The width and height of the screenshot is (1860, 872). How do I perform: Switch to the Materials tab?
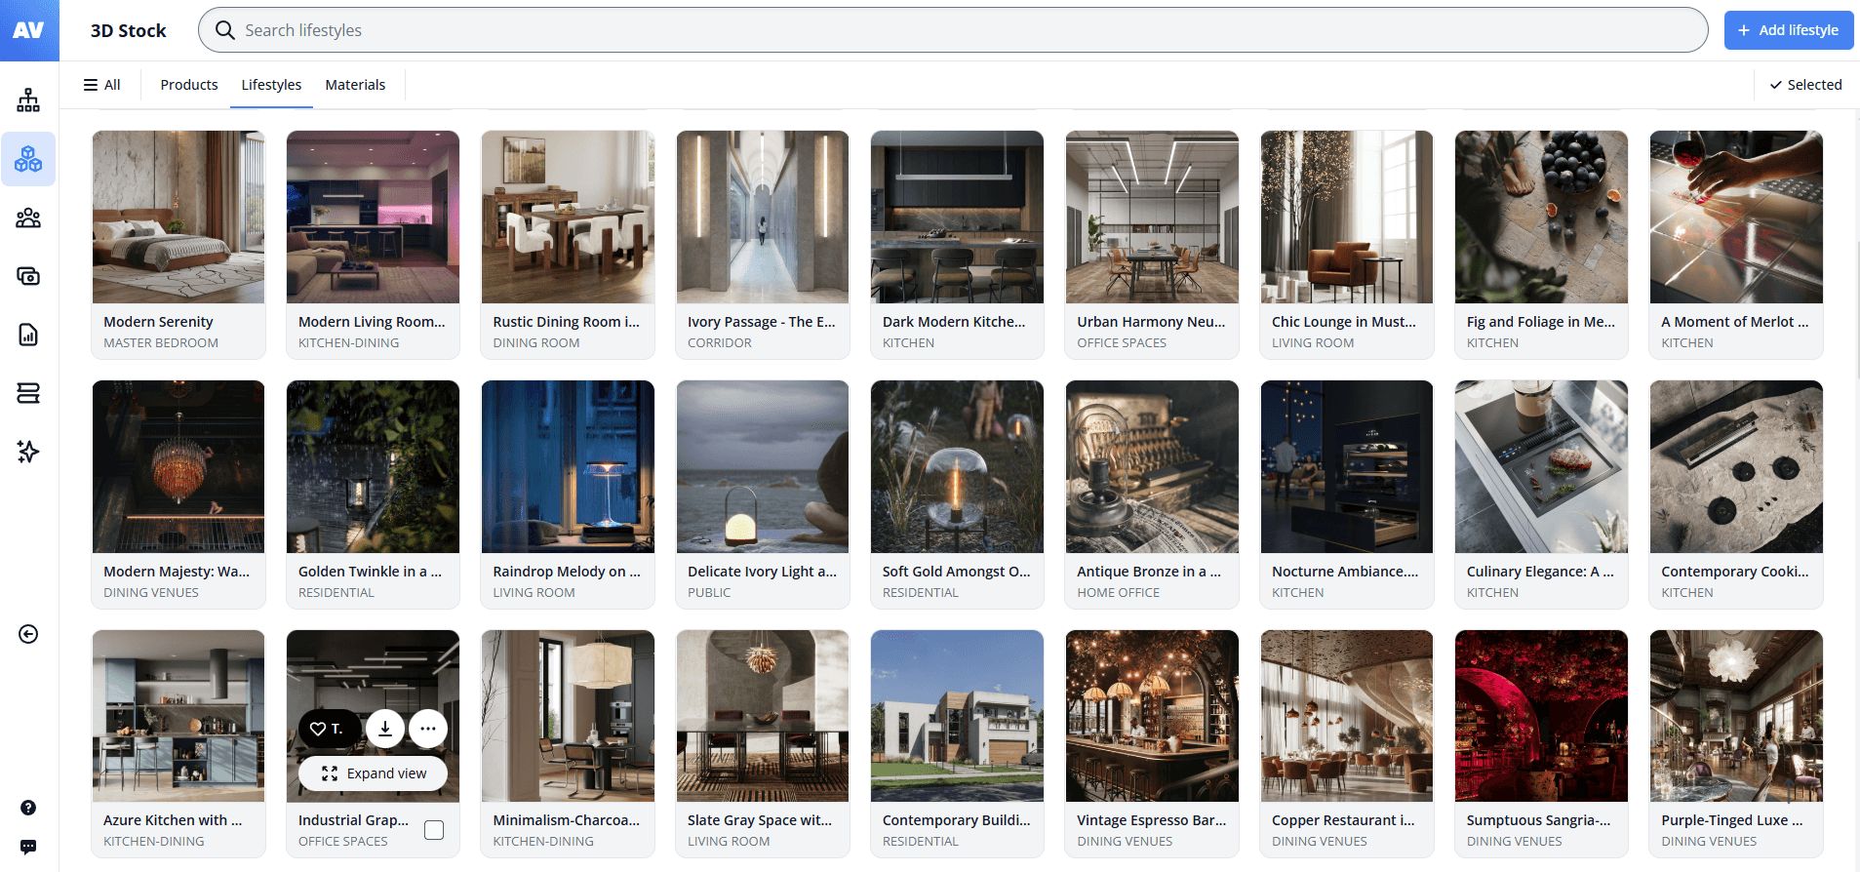[x=355, y=85]
